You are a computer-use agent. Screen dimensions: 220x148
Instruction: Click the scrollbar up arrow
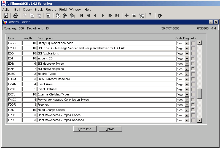point(200,43)
